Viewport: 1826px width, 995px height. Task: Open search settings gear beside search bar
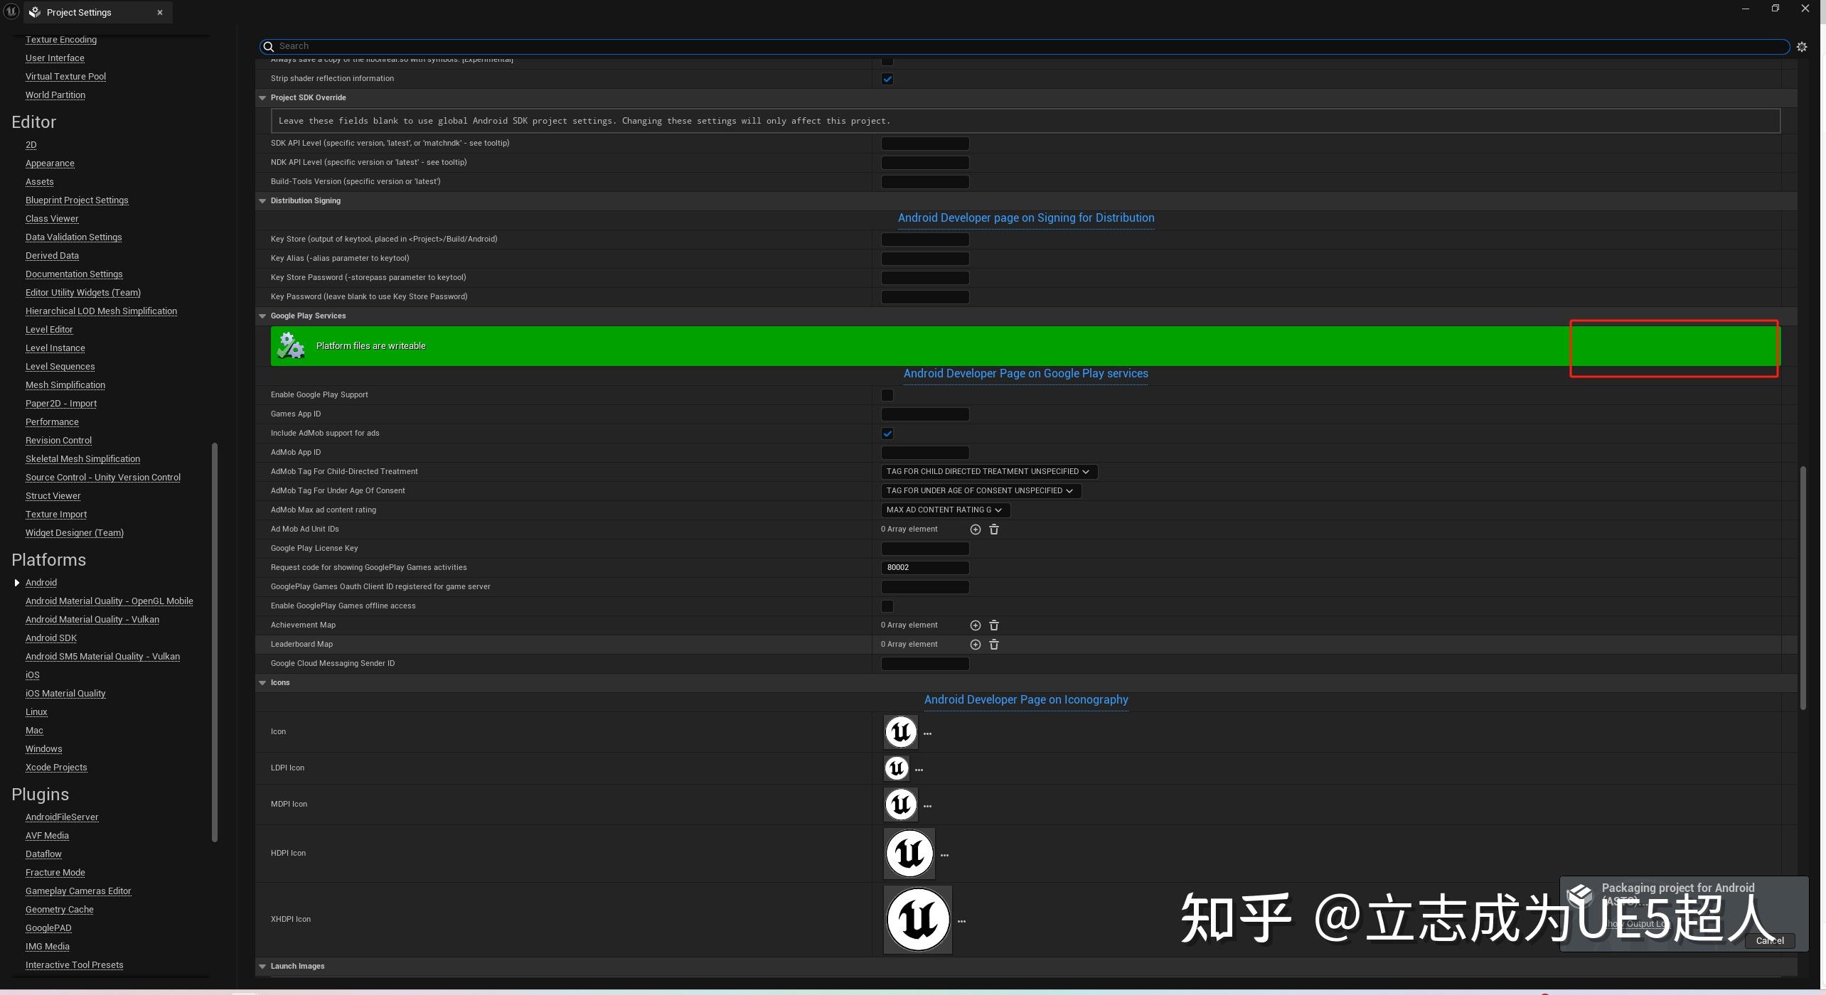(1802, 45)
